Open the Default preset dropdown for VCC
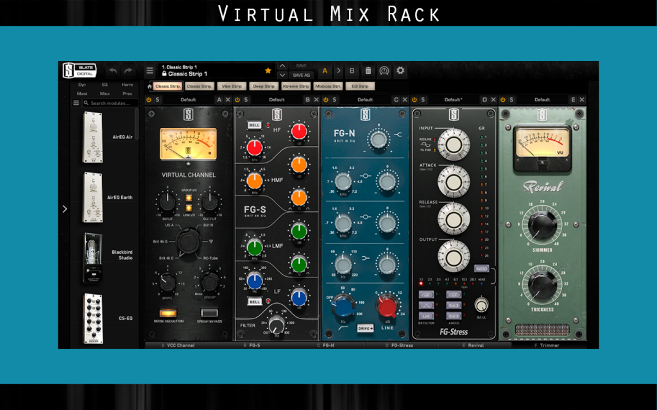The height and width of the screenshot is (410, 657). click(188, 99)
